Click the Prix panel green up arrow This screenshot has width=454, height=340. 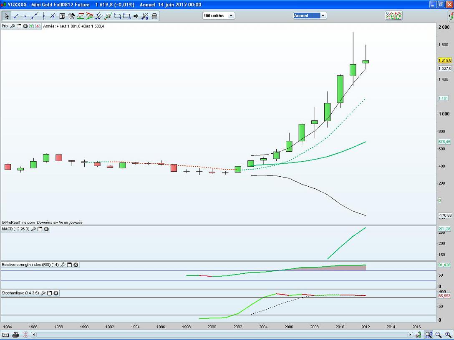coord(32,26)
